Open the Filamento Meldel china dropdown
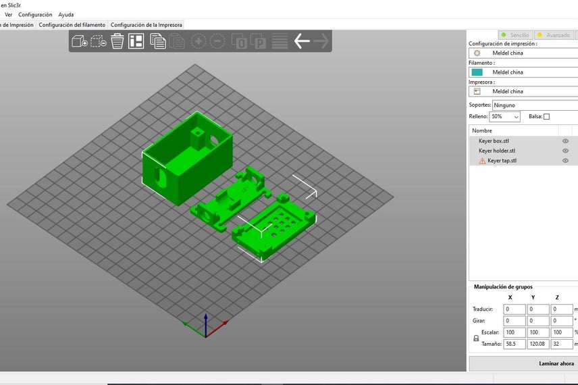The width and height of the screenshot is (578, 385). [523, 72]
